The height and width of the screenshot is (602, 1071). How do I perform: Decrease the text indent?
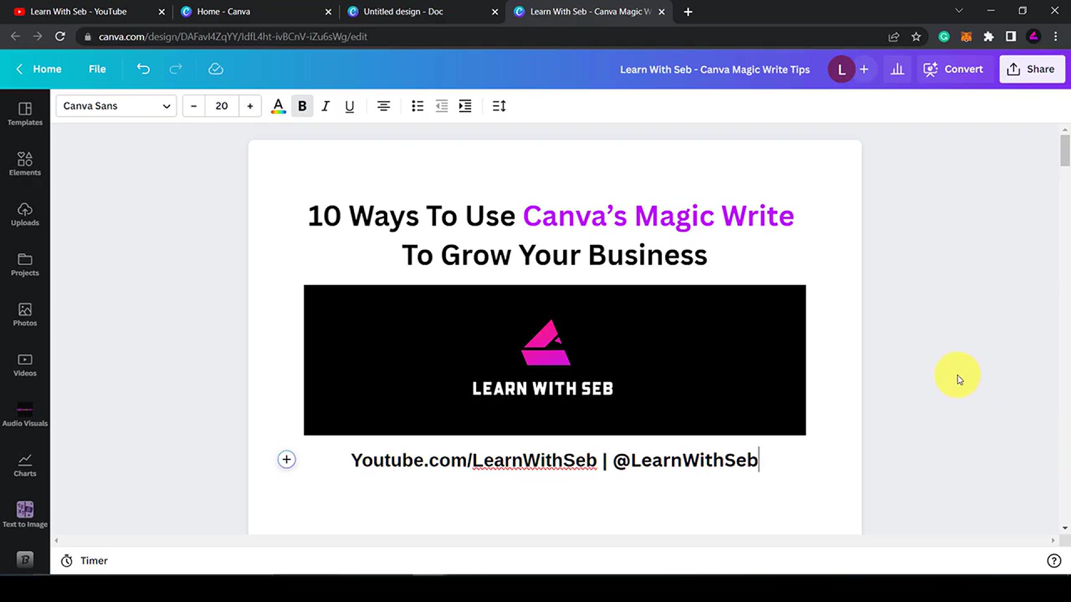[441, 106]
